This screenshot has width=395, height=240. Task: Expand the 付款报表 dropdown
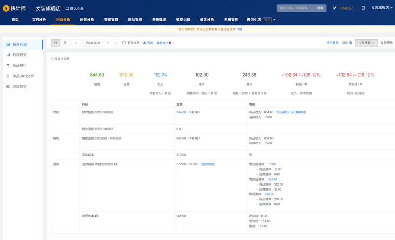click(x=366, y=43)
